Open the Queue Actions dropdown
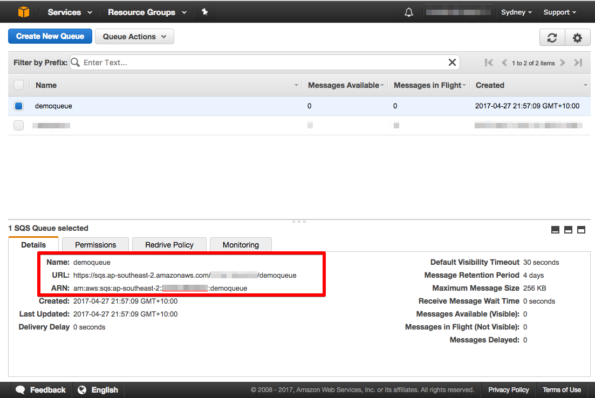Screen dimensions: 595x398 click(x=134, y=37)
